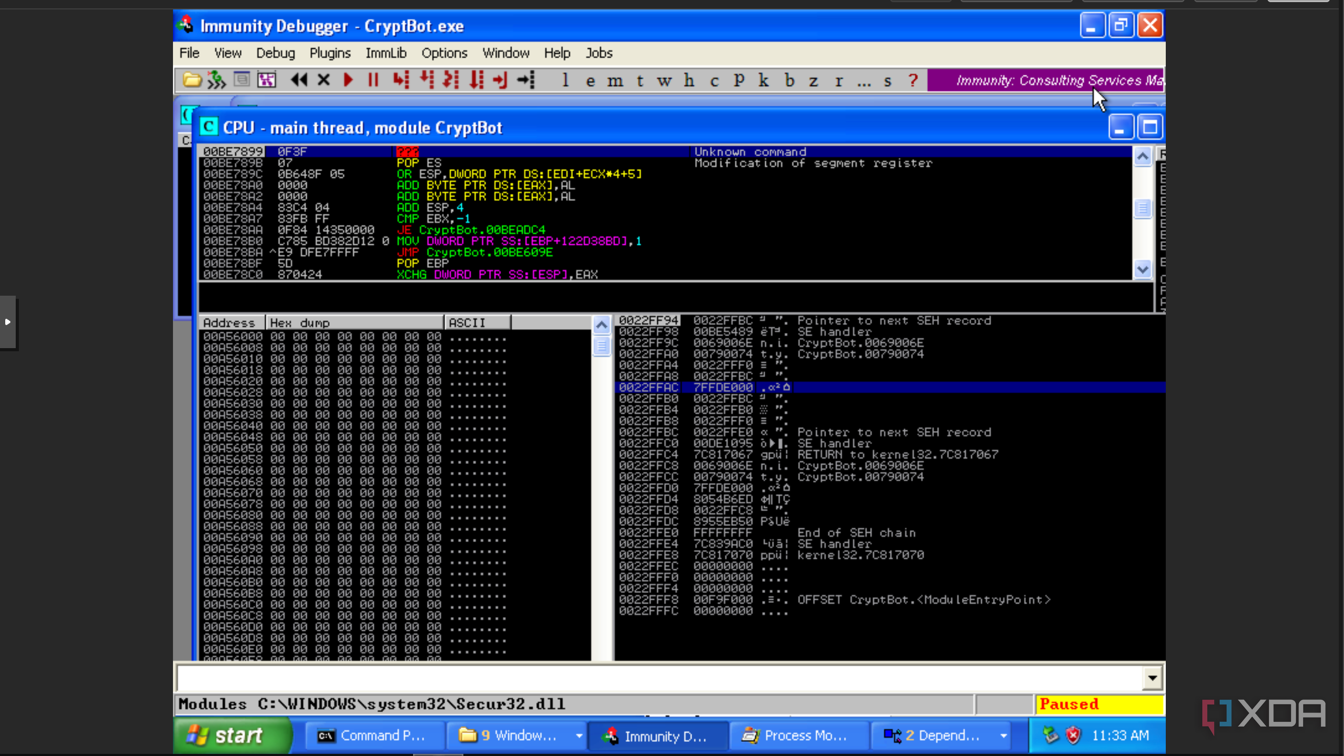The width and height of the screenshot is (1344, 756).
Task: Expand the command bar history dropdown
Action: (1152, 678)
